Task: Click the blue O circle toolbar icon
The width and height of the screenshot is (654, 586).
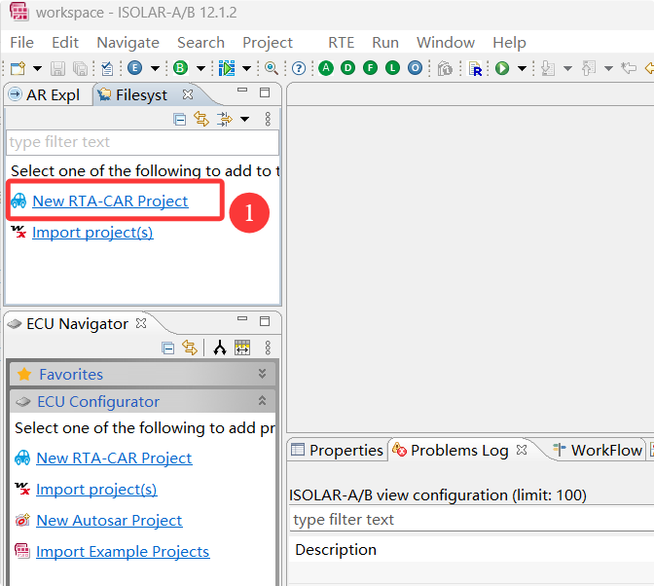Action: [415, 68]
